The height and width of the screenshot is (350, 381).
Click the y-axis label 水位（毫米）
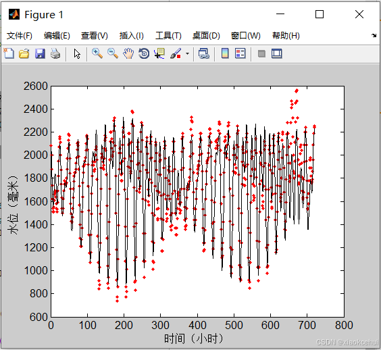click(x=13, y=205)
